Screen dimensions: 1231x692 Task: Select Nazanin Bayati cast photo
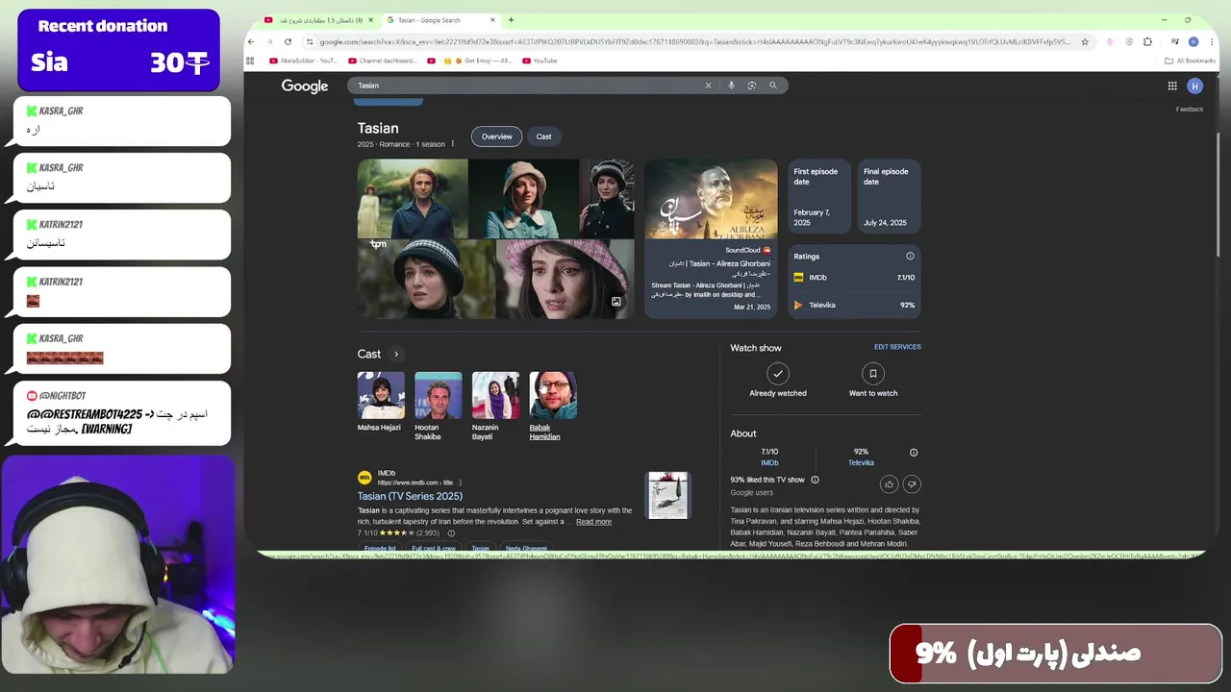point(495,395)
